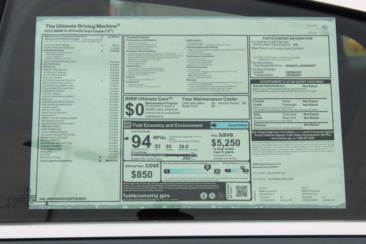Click the 'Vehicle Checks:' cost entry
366x244 pixels.
pyautogui.click(x=232, y=103)
